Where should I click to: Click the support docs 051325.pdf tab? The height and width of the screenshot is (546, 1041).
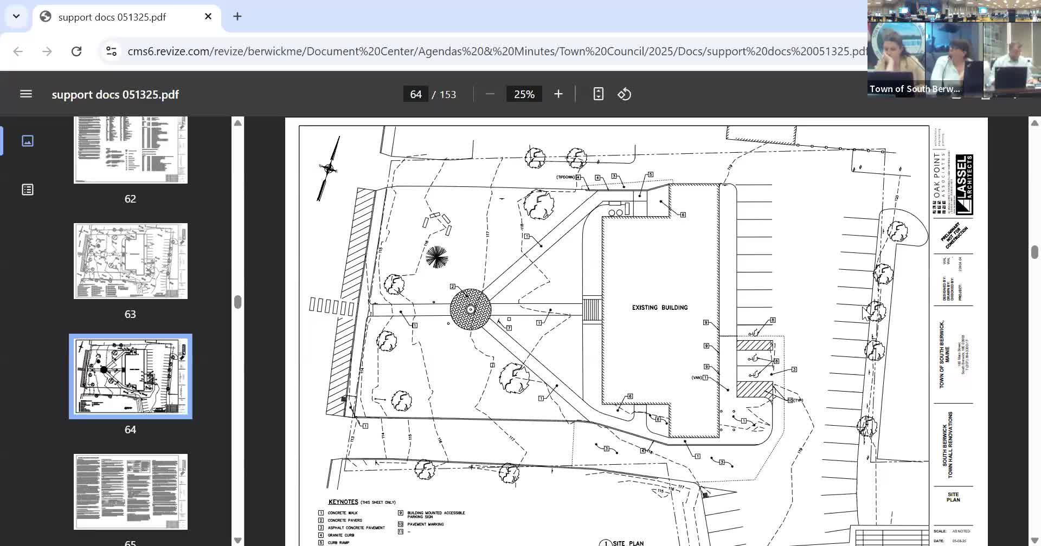[127, 17]
